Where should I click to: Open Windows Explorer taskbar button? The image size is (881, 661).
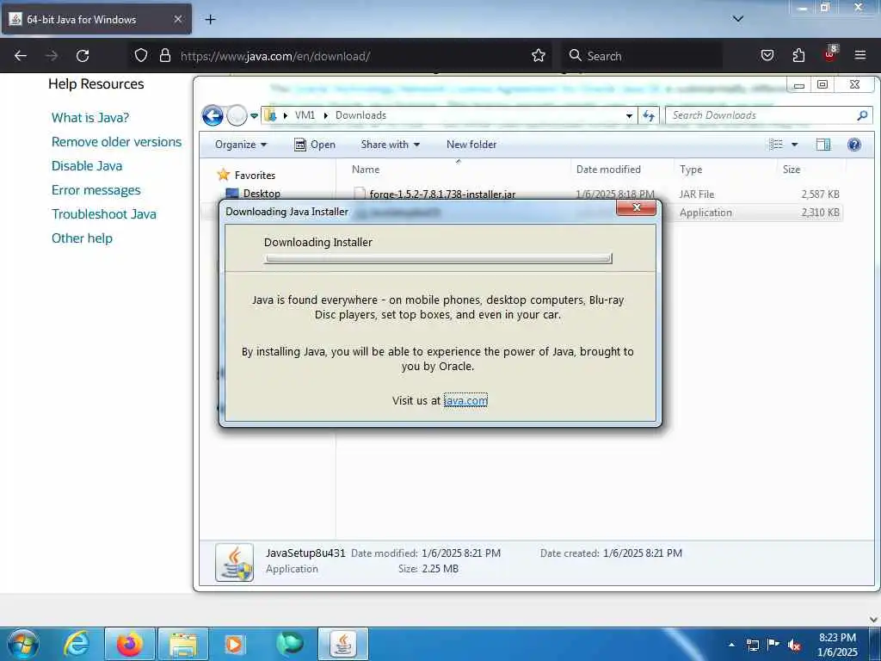click(x=183, y=644)
